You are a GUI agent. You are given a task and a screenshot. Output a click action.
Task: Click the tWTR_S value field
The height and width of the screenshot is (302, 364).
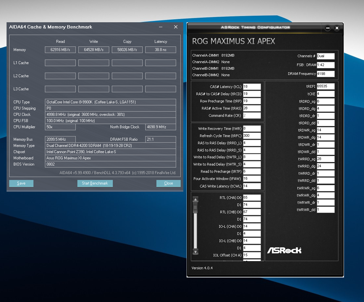[252, 164]
